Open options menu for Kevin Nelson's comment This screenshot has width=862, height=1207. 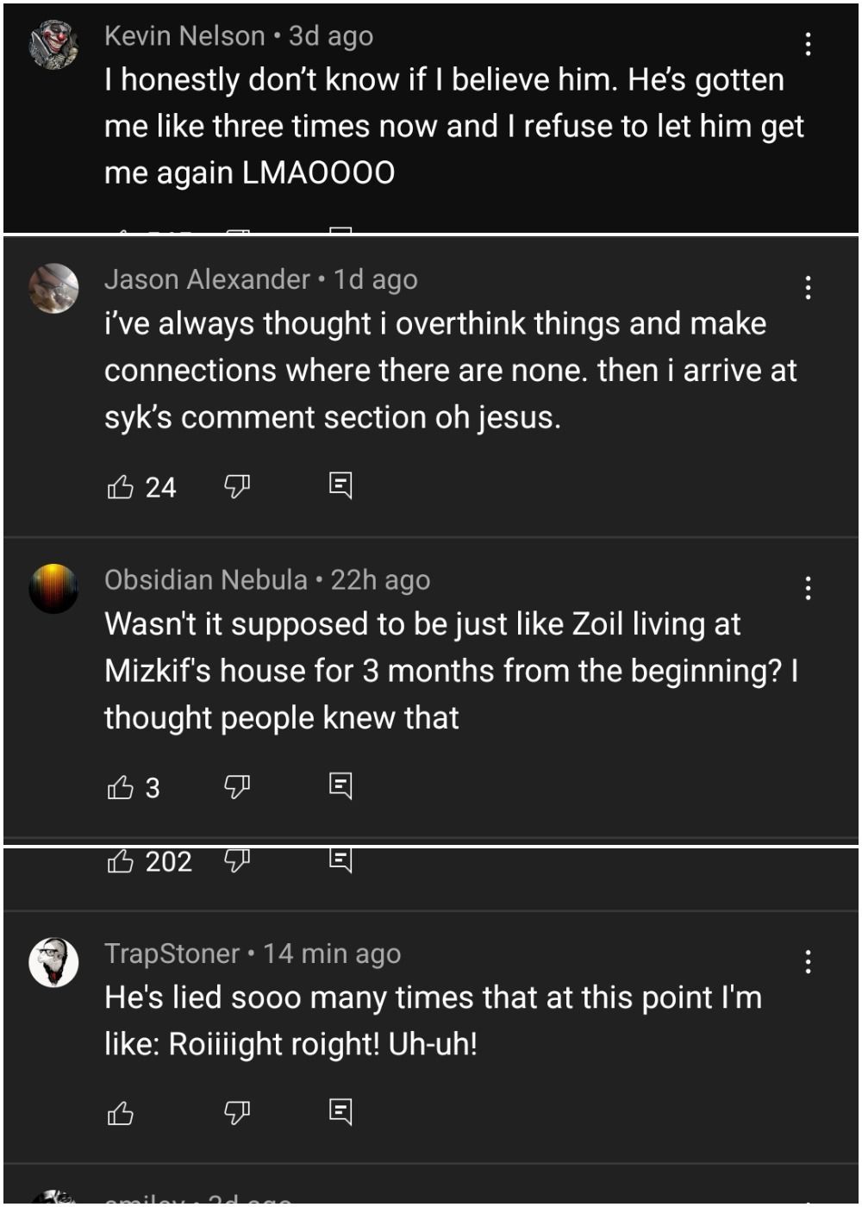(808, 43)
